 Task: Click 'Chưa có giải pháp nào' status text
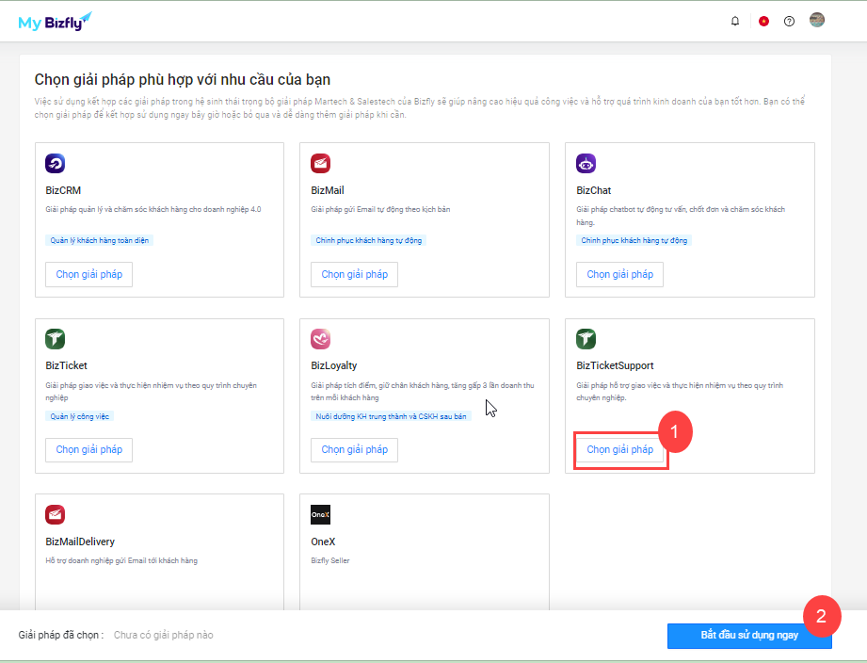pyautogui.click(x=164, y=636)
